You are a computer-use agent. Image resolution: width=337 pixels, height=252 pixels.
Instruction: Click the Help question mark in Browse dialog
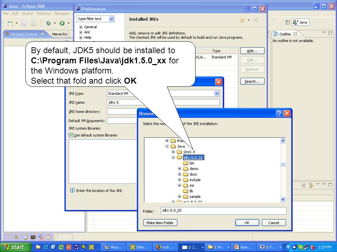279,113
